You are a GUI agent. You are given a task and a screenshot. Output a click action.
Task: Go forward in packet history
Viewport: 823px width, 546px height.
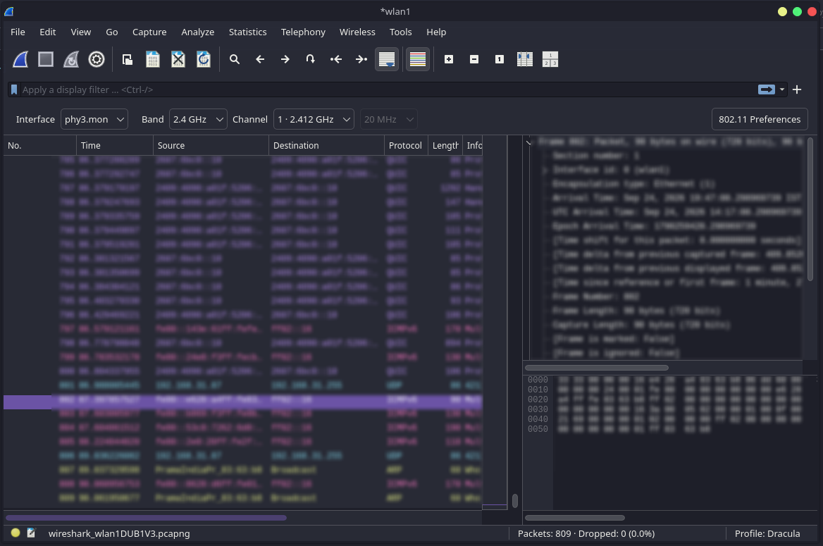coord(285,59)
